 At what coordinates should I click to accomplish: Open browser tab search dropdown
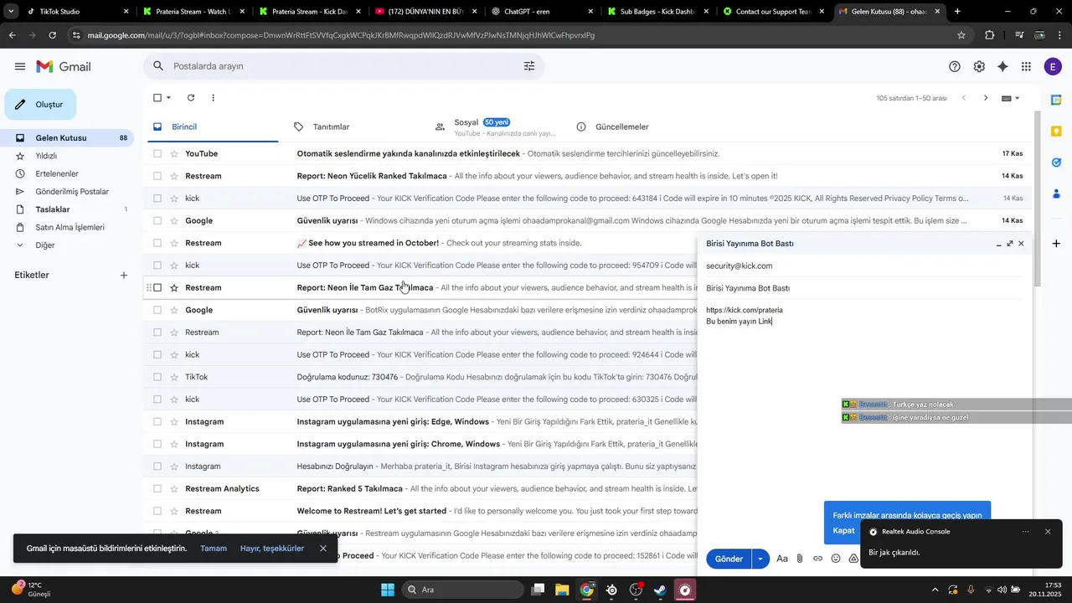coord(11,12)
